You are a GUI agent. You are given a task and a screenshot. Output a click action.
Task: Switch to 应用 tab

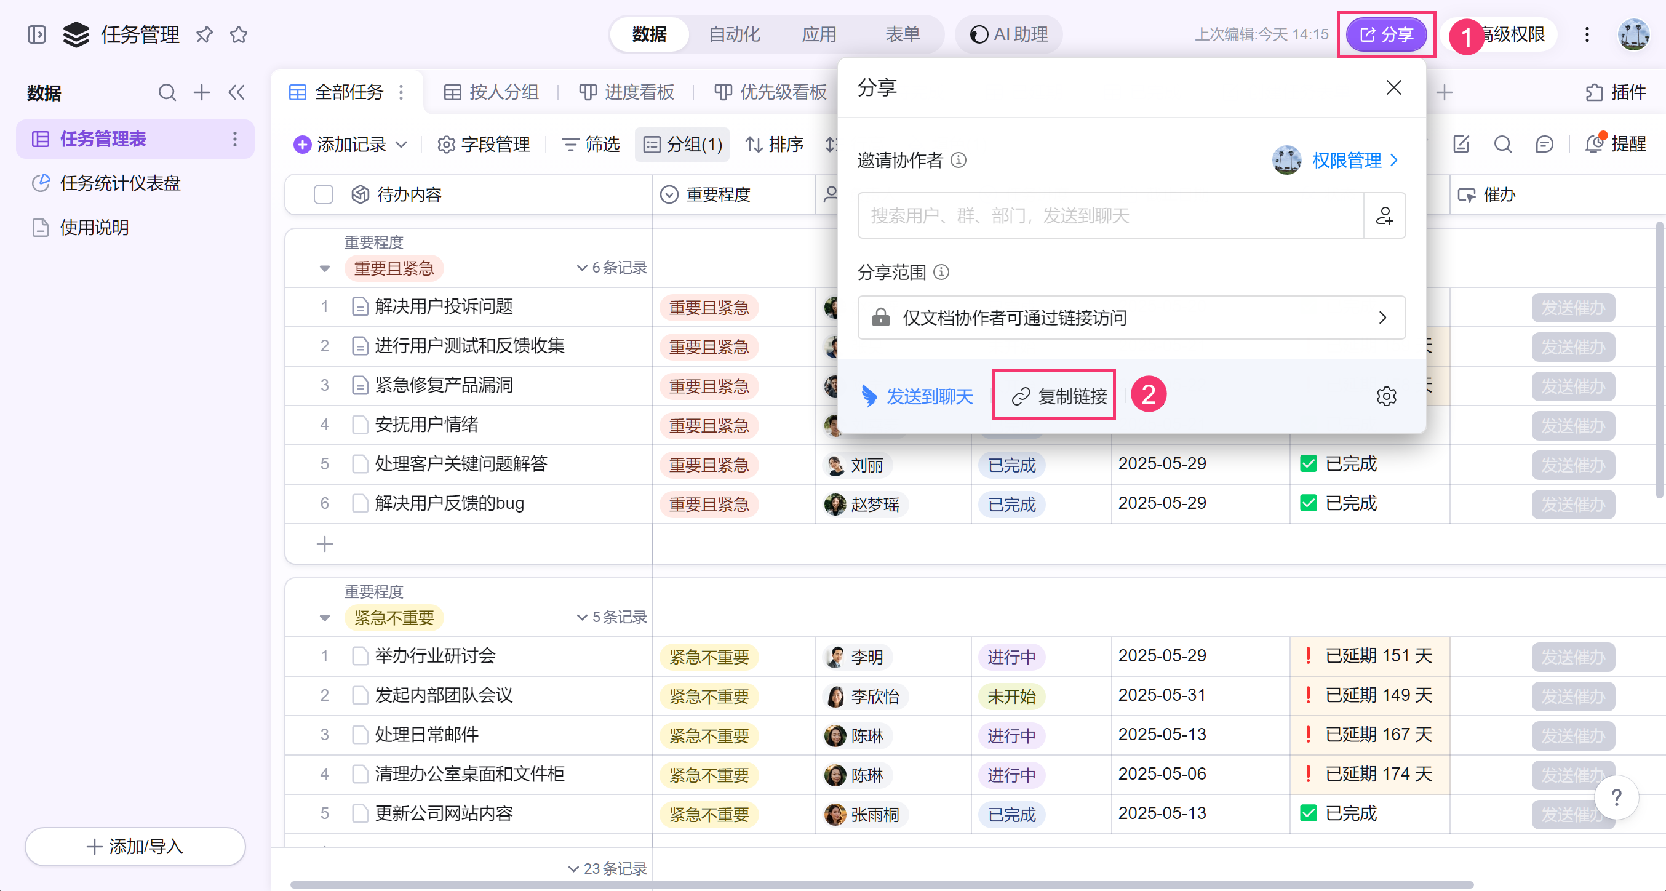pyautogui.click(x=819, y=34)
